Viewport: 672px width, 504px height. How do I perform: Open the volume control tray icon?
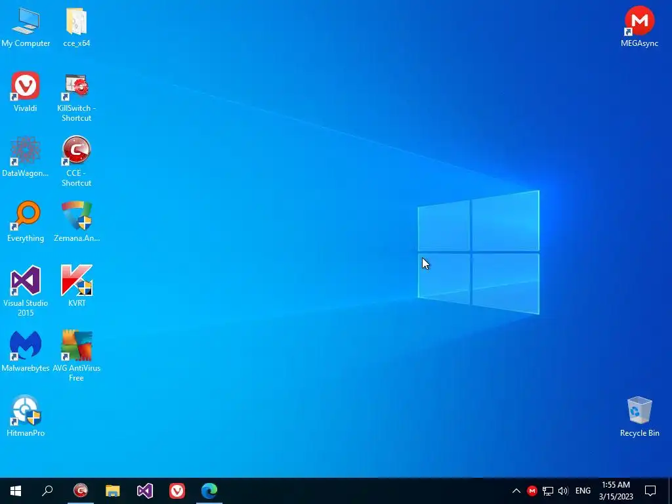click(x=563, y=491)
